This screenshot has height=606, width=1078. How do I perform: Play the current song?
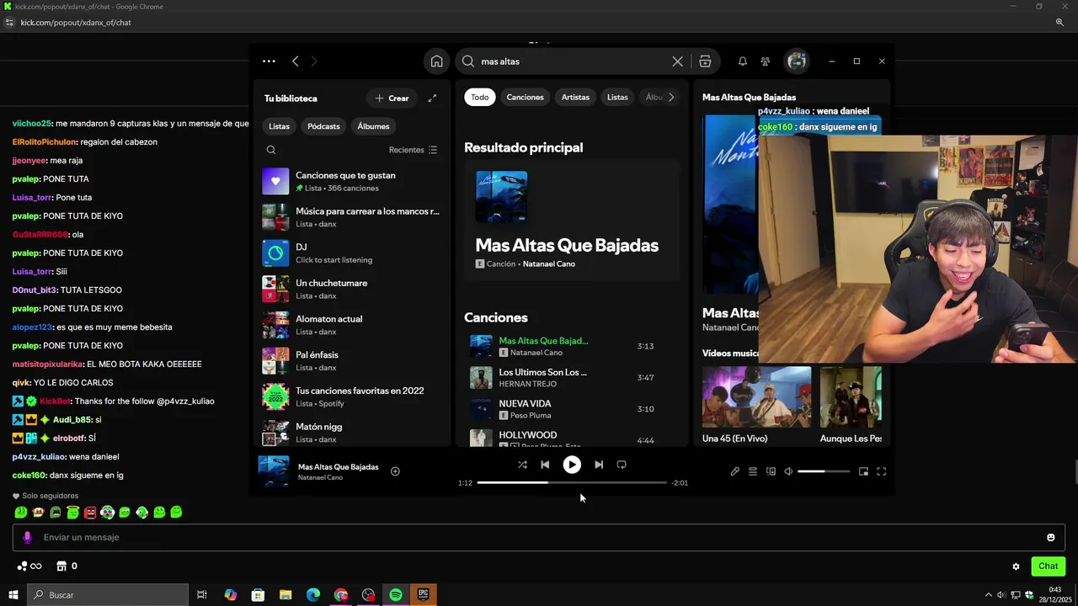click(572, 465)
